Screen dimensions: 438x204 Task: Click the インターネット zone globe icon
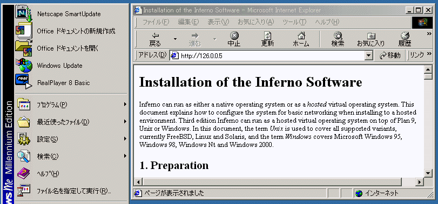359,193
